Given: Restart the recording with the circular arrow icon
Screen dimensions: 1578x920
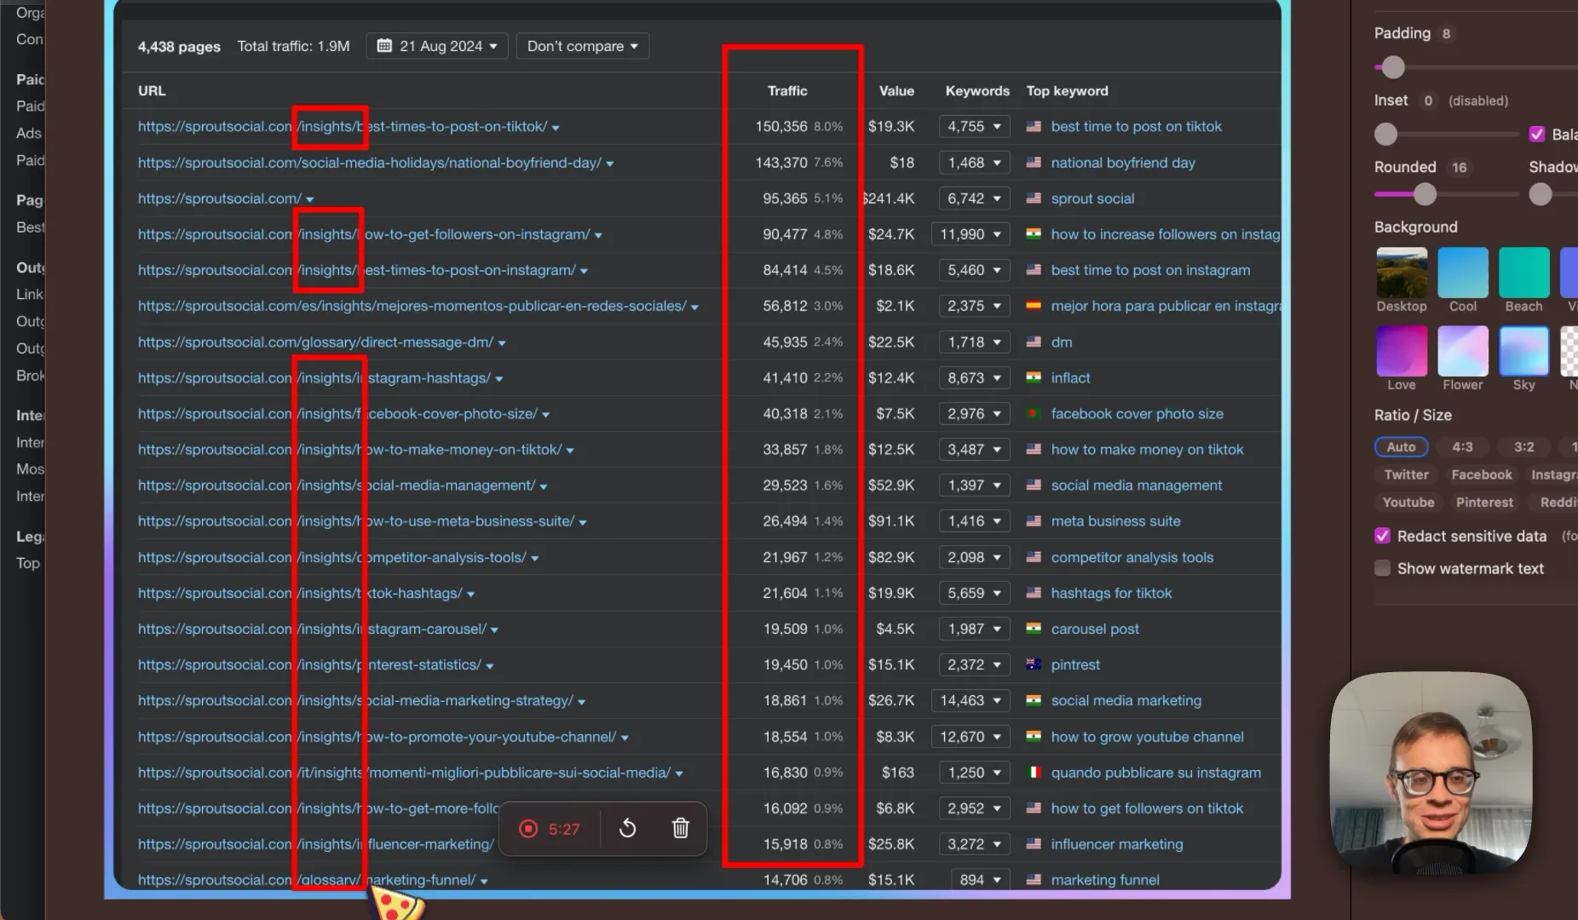Looking at the screenshot, I should click(x=628, y=829).
